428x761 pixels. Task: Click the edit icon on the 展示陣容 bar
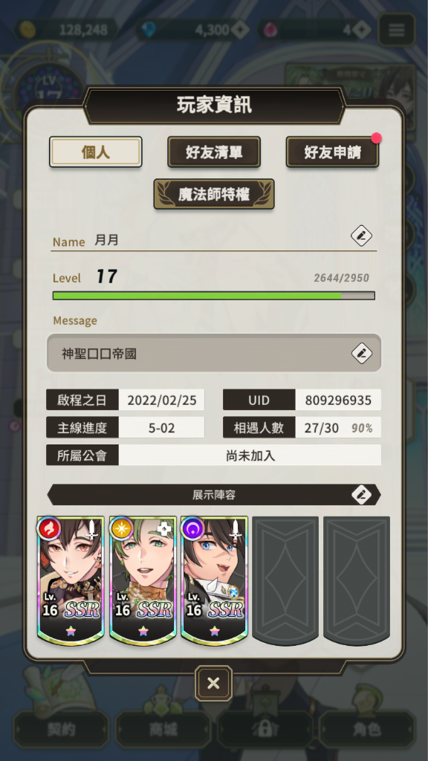[362, 494]
